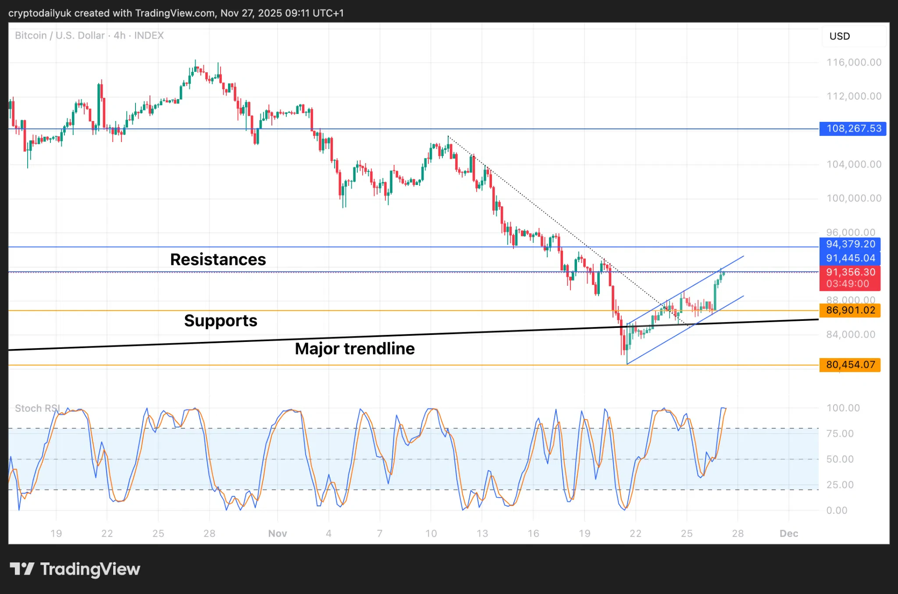Click the orange 80,454.07 support label
This screenshot has height=594, width=898.
(850, 365)
